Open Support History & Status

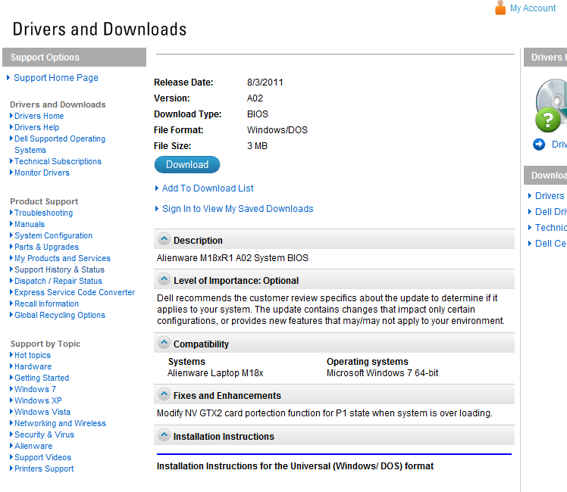tap(59, 269)
